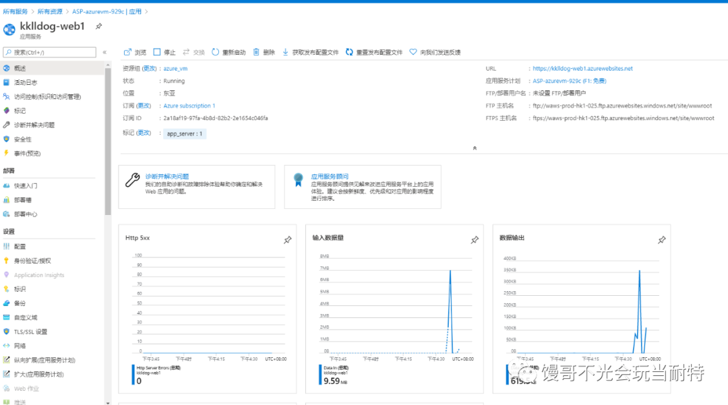Click 更改 next to 订阅
Viewport: 728px width, 405px height.
click(x=144, y=106)
